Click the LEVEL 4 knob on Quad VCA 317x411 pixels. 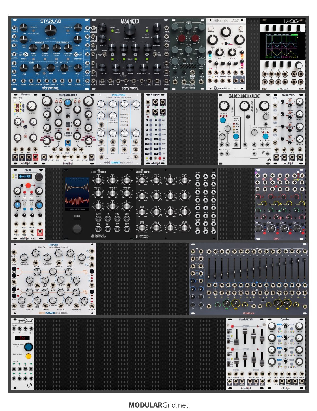tap(299, 139)
